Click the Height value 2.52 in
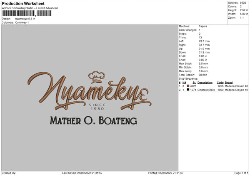The height and width of the screenshot is (176, 250). [x=244, y=10]
